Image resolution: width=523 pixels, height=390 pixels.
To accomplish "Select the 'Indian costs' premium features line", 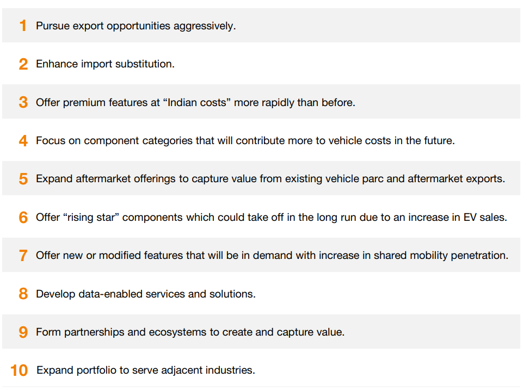I will click(195, 103).
